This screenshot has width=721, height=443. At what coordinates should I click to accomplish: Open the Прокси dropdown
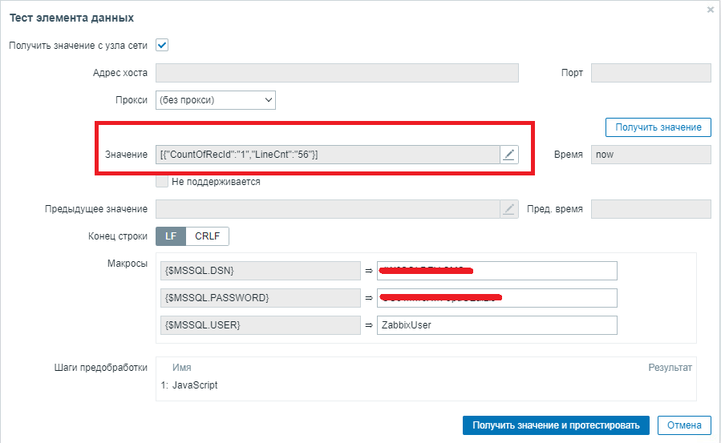[x=216, y=100]
